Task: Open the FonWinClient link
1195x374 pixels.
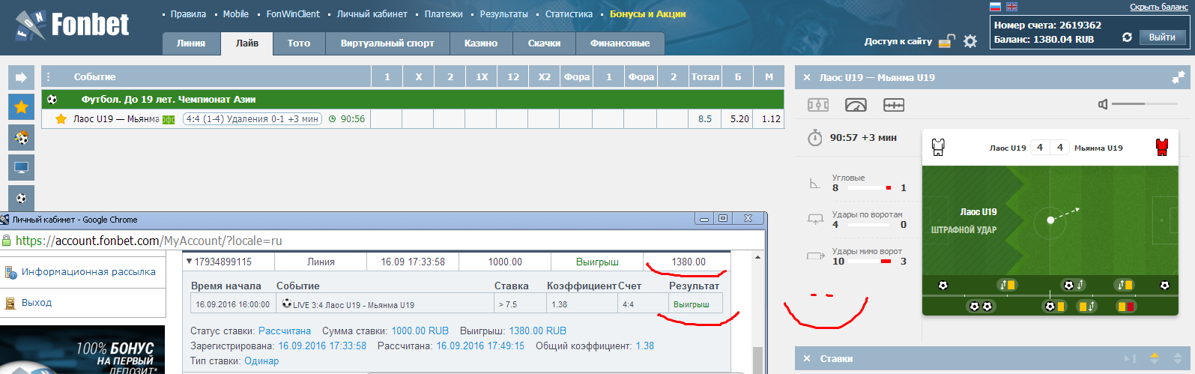Action: coord(293,14)
